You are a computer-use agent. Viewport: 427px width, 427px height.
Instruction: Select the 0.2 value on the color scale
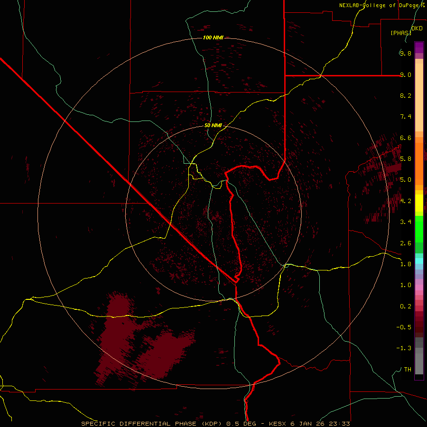[x=406, y=306]
